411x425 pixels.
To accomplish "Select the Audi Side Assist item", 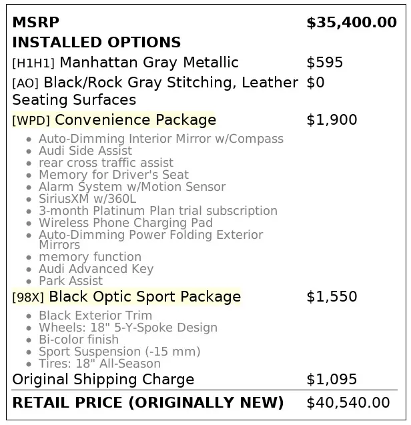I will click(x=85, y=151).
